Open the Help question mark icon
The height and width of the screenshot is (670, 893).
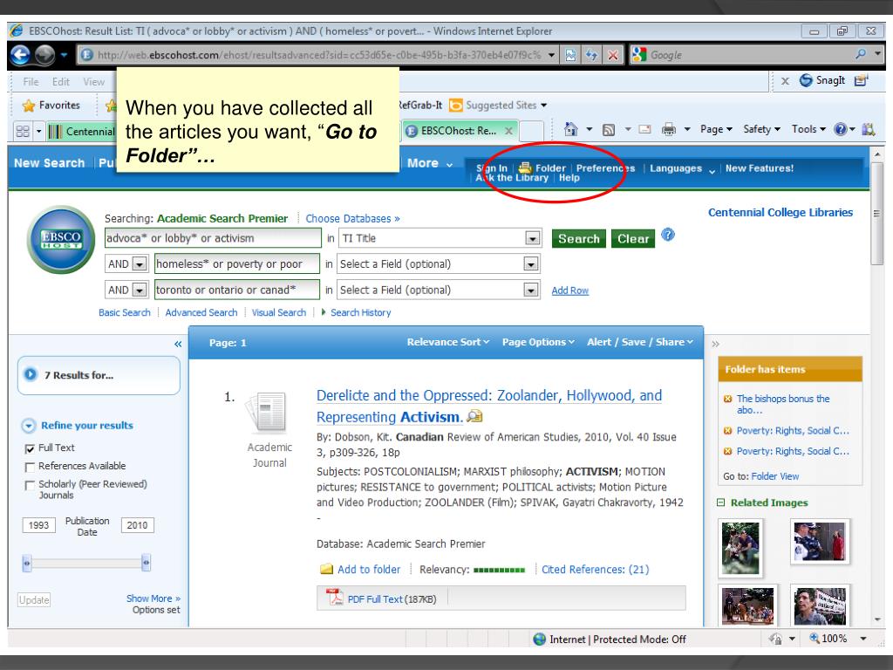841,129
